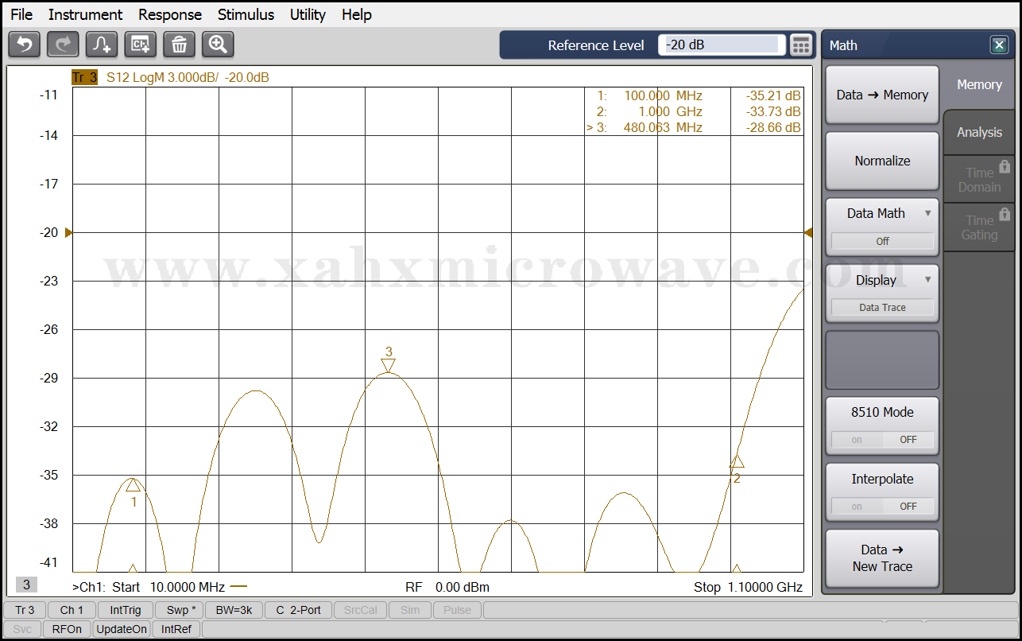
Task: Expand the Data Math dropdown
Action: pyautogui.click(x=927, y=213)
